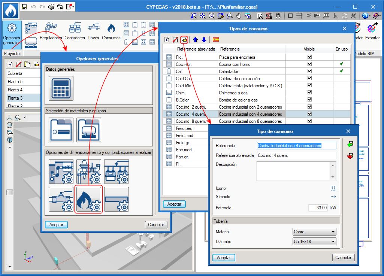Click the stacked layers icon in 3D view
Image resolution: width=384 pixels, height=276 pixels.
click(9, 133)
